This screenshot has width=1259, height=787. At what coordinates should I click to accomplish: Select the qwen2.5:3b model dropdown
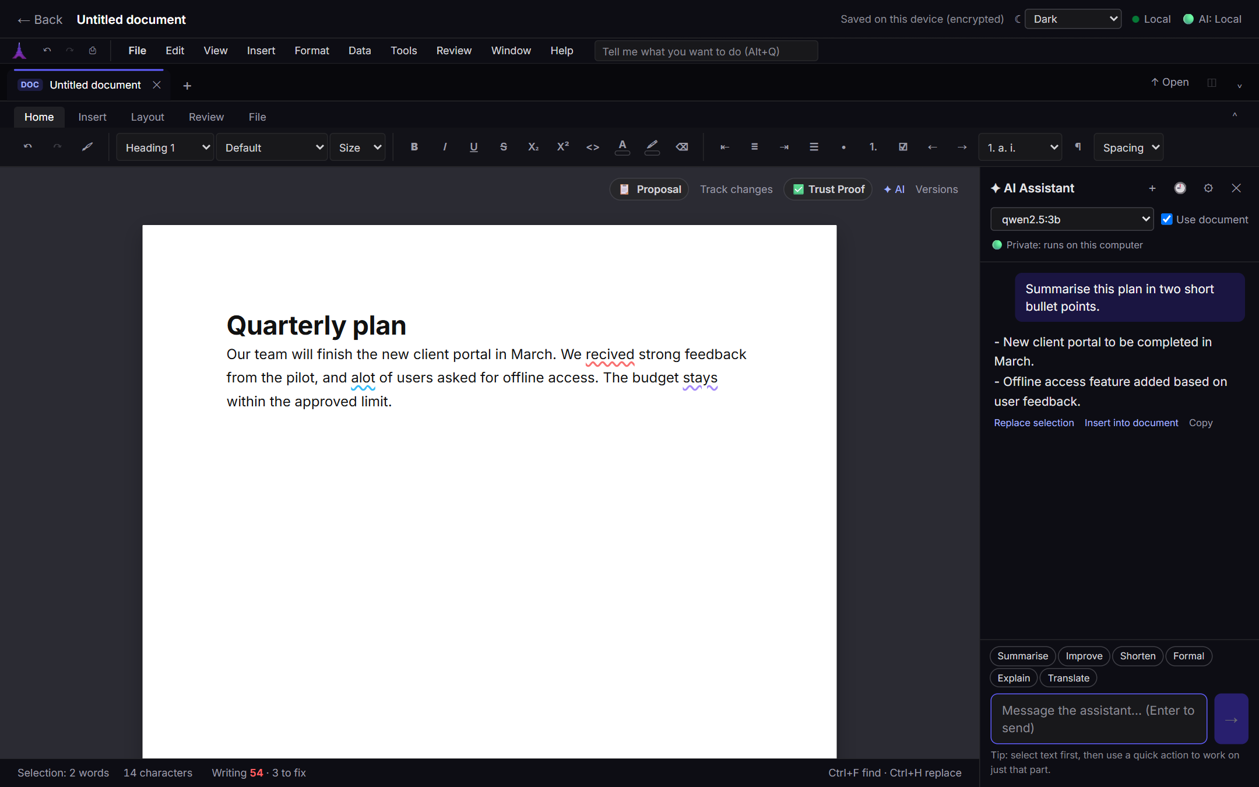point(1072,219)
